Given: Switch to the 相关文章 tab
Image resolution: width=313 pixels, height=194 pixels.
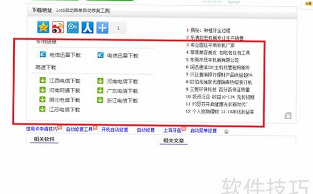Looking at the screenshot, I should point(173,140).
